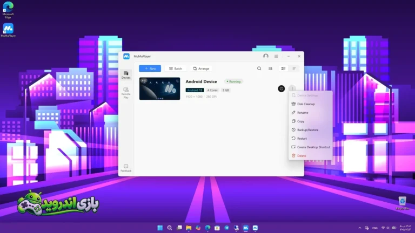Open File Explorer from the taskbar
Viewport: 415px width, 233px height.
point(189,228)
